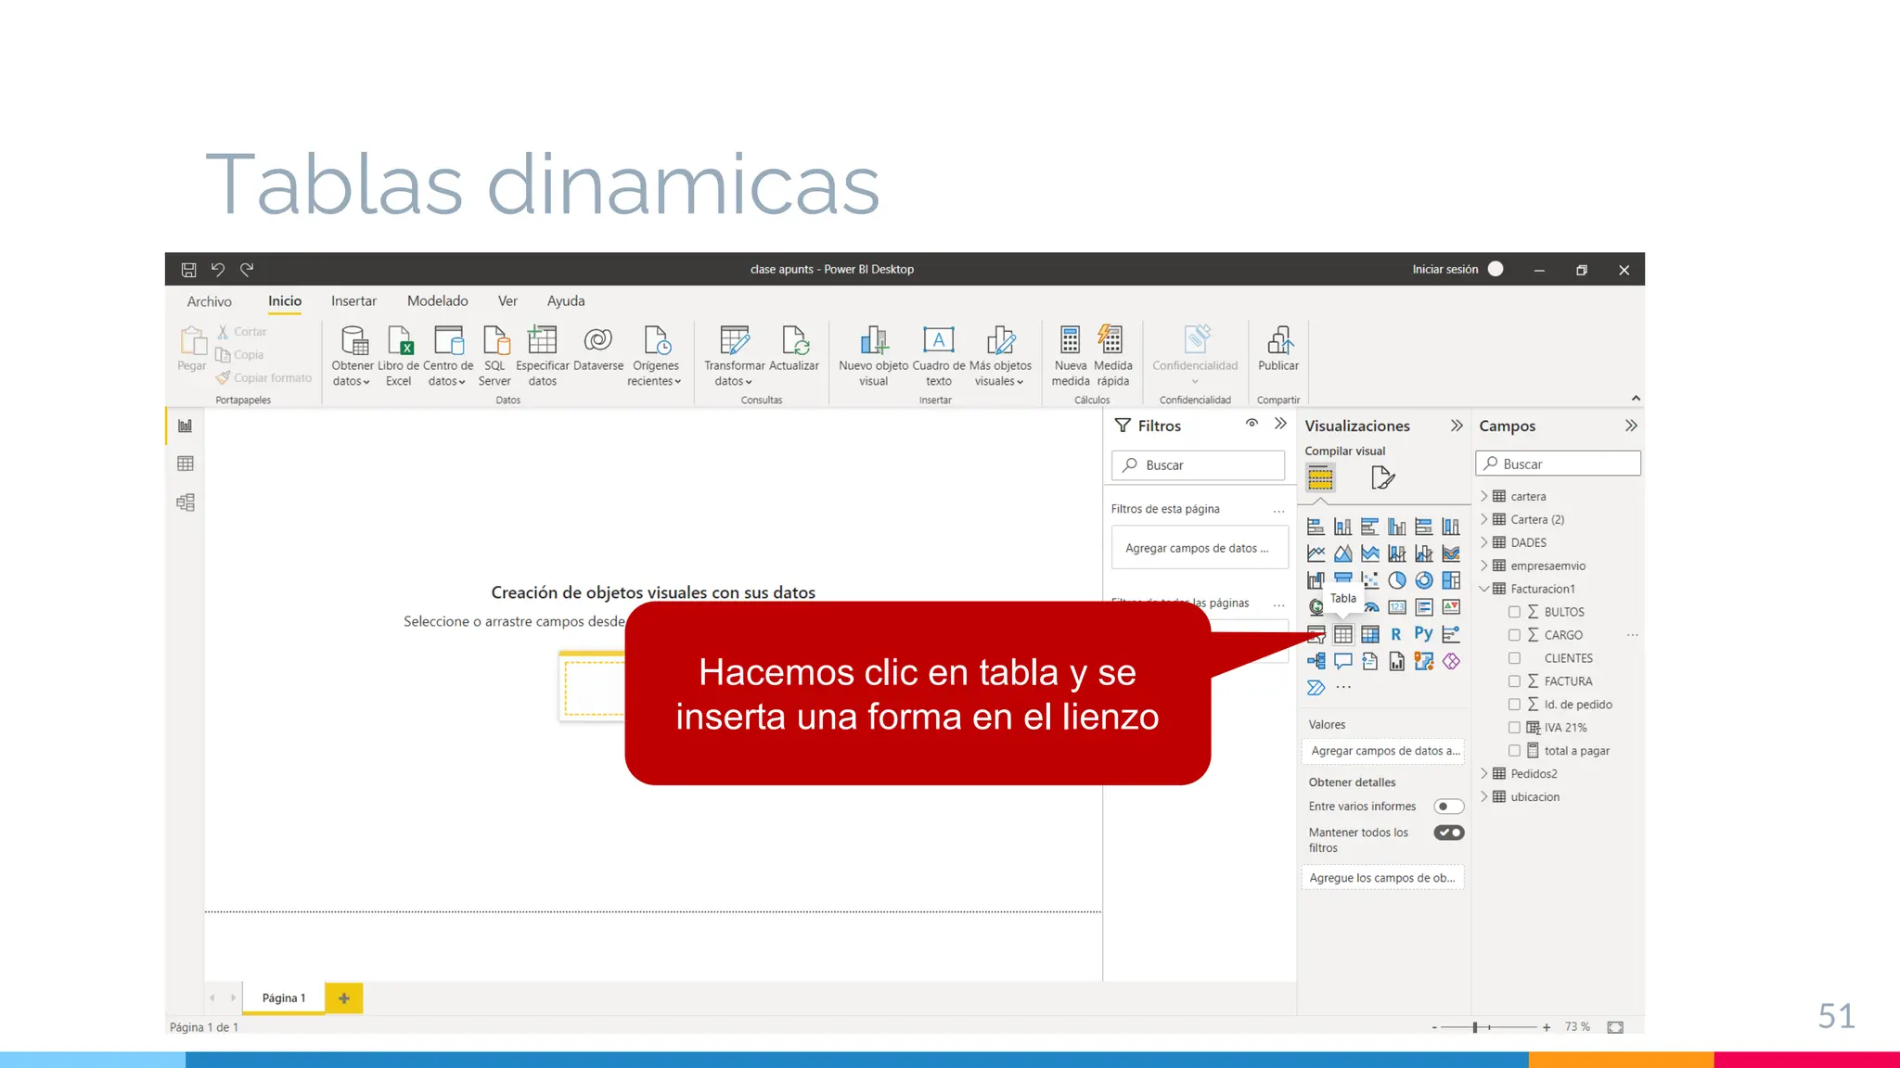Switch to Model view in left sidebar
Viewport: 1900px width, 1068px height.
186,502
